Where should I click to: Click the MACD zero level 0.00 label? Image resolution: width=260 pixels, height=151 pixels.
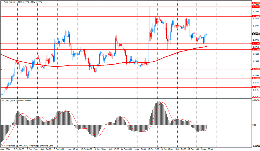[254, 125]
